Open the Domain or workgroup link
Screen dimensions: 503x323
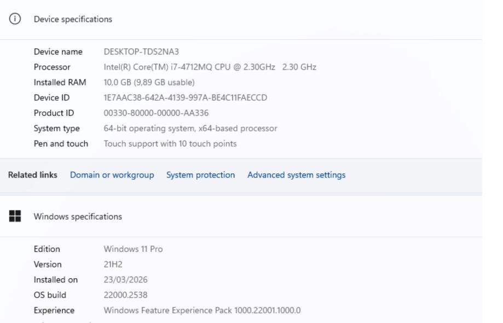[112, 175]
